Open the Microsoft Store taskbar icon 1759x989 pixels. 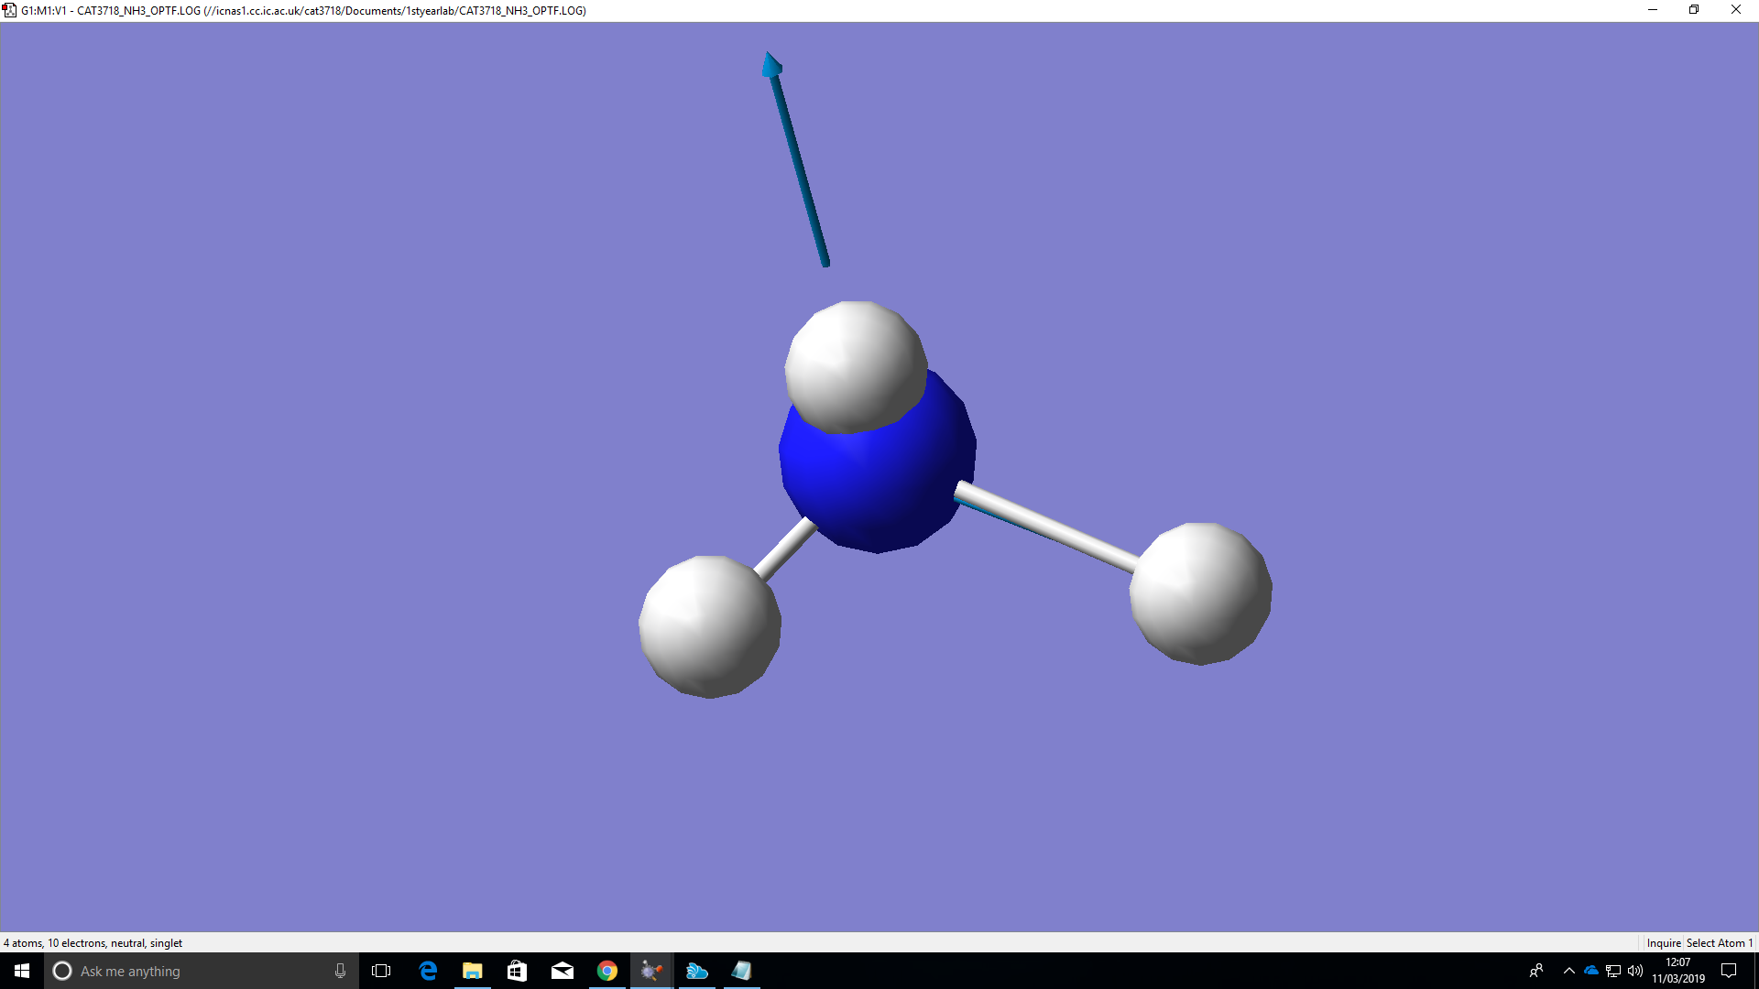tap(518, 971)
